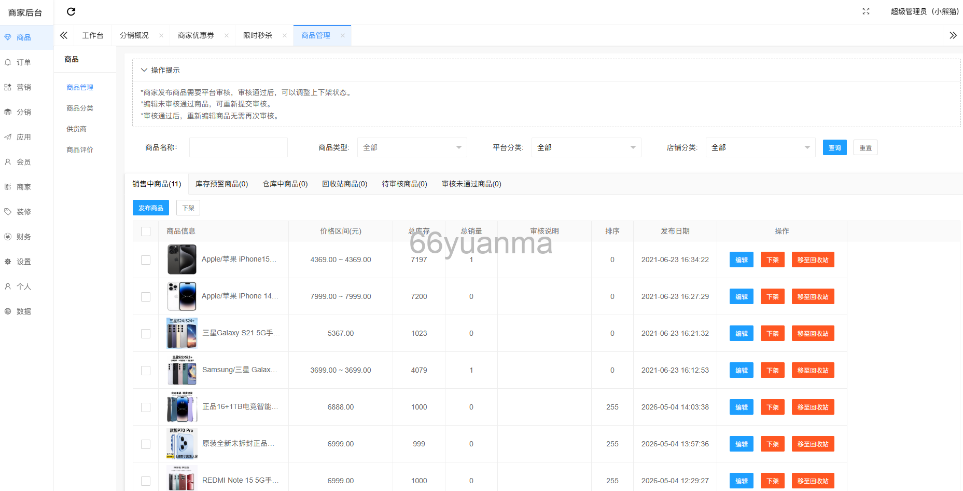The height and width of the screenshot is (491, 963).
Task: Collapse the 操作提示 panel
Action: (144, 70)
